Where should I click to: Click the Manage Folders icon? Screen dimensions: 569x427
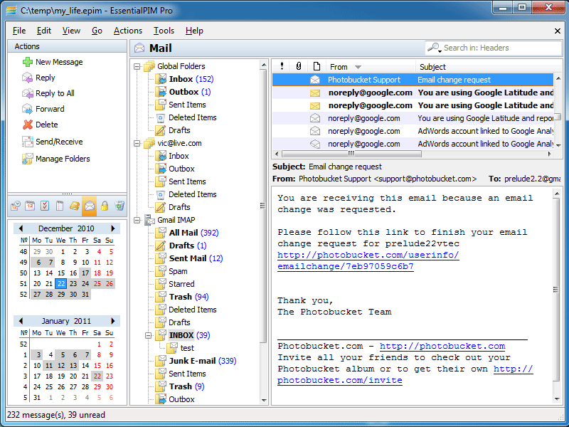click(28, 159)
